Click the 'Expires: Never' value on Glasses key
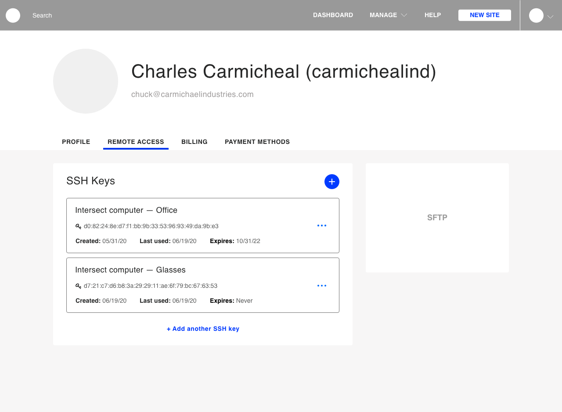 coord(231,301)
